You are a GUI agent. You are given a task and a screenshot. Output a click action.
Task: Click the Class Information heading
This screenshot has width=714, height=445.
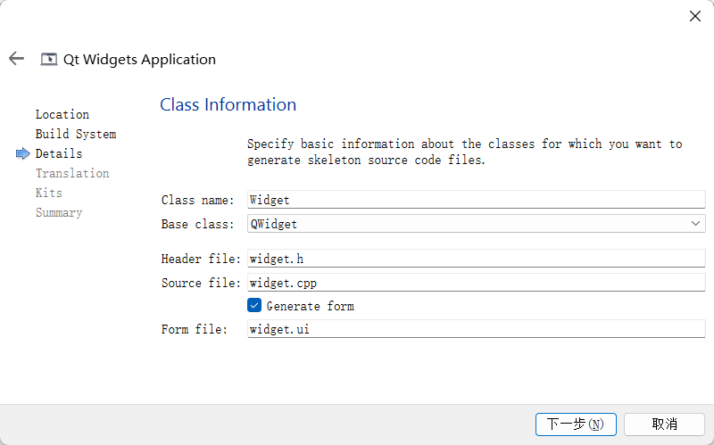228,104
